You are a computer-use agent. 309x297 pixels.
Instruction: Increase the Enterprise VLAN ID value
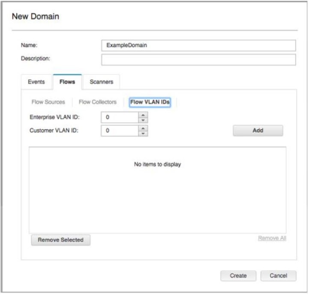(x=144, y=115)
